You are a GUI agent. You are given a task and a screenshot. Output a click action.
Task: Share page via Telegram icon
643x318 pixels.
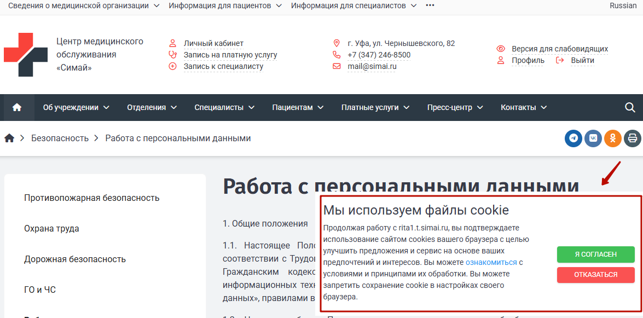pos(573,138)
